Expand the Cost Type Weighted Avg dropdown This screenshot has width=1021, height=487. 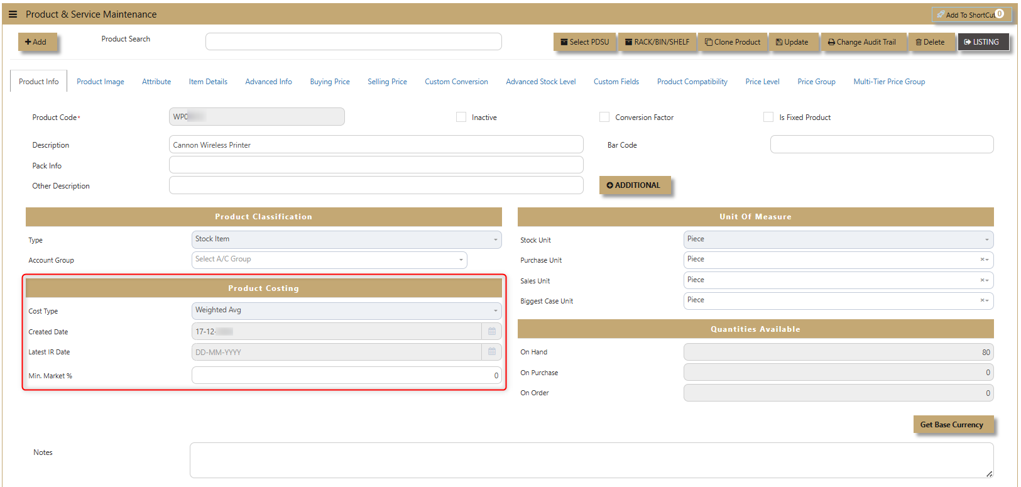(346, 310)
